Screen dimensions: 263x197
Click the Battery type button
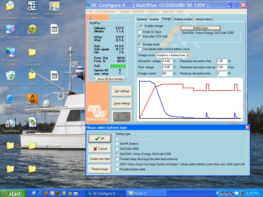201,28
